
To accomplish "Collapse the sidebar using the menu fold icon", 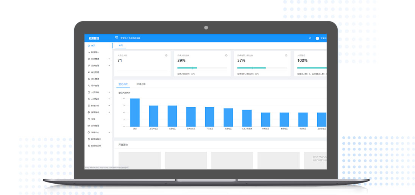I will pyautogui.click(x=116, y=38).
